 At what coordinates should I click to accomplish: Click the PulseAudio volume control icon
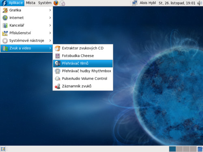58,79
